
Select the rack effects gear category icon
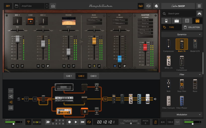coord(197,21)
